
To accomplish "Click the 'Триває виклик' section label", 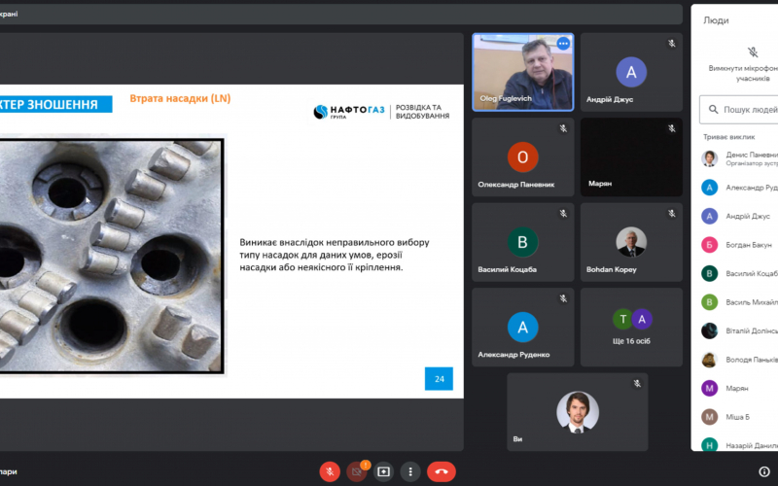I will click(728, 137).
